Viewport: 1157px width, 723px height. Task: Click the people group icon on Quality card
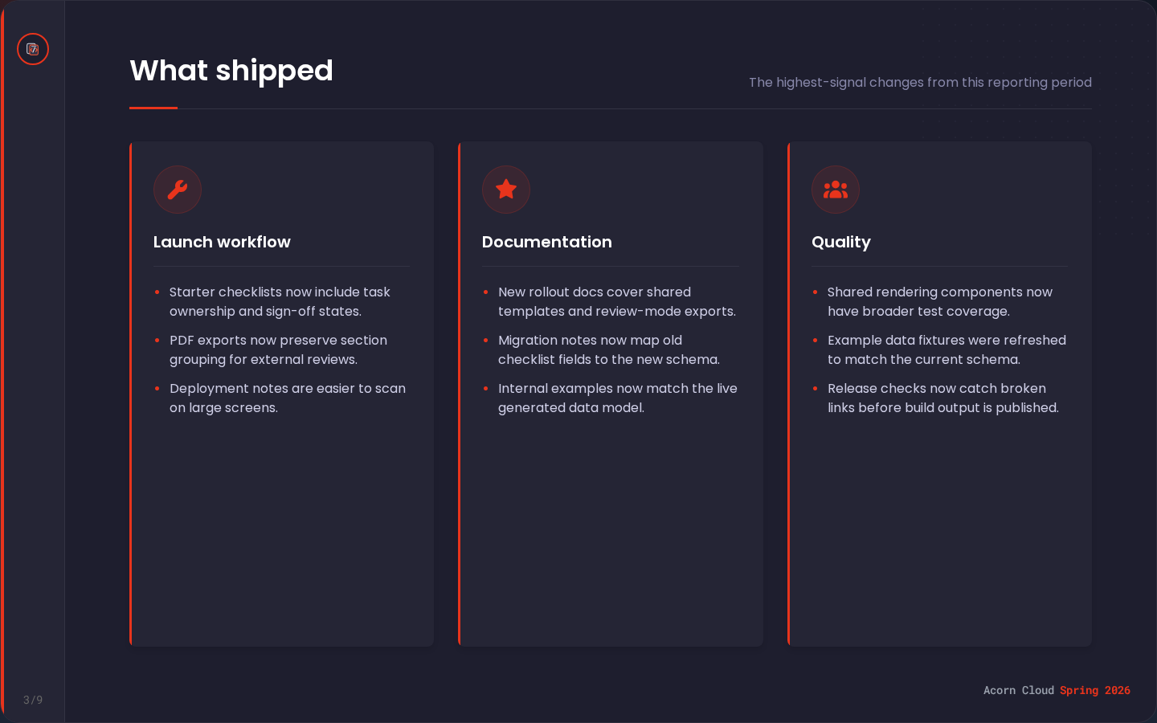[x=836, y=190]
